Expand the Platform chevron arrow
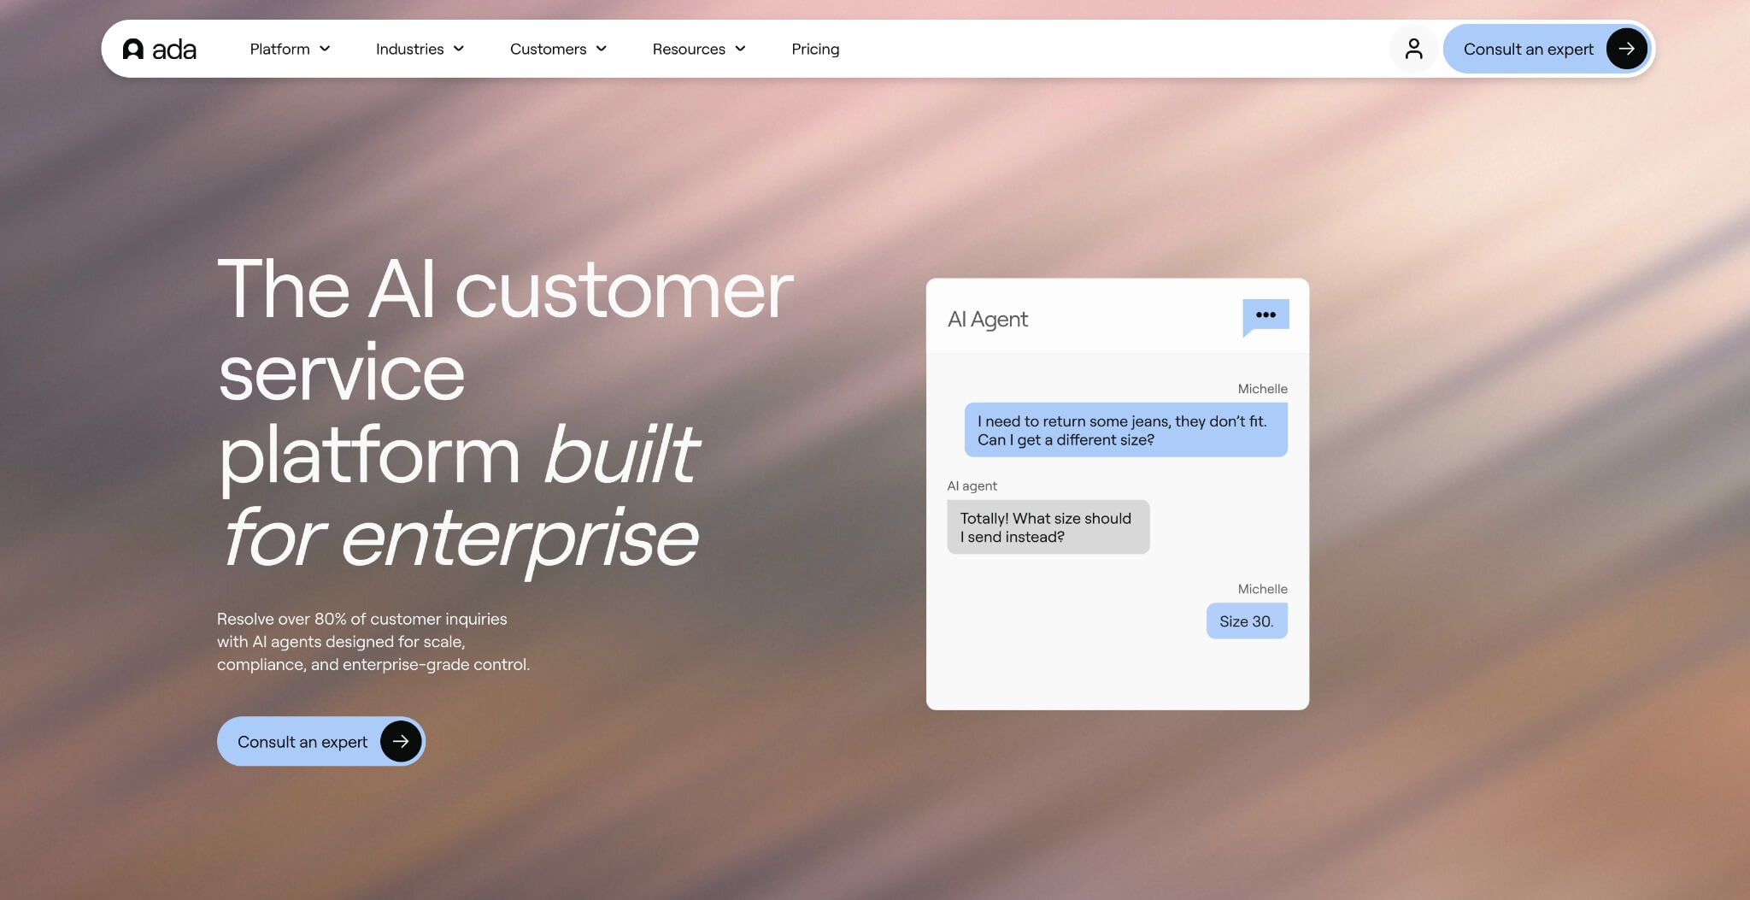Screen dimensions: 1750x900 tap(325, 49)
